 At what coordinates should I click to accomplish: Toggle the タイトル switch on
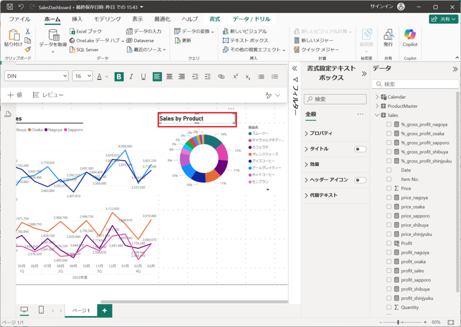click(x=360, y=149)
